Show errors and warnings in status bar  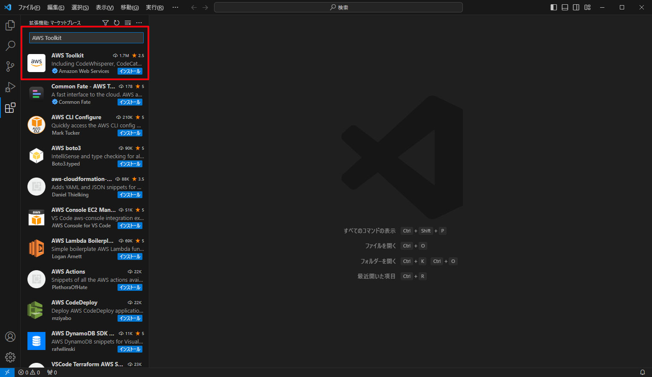[29, 372]
